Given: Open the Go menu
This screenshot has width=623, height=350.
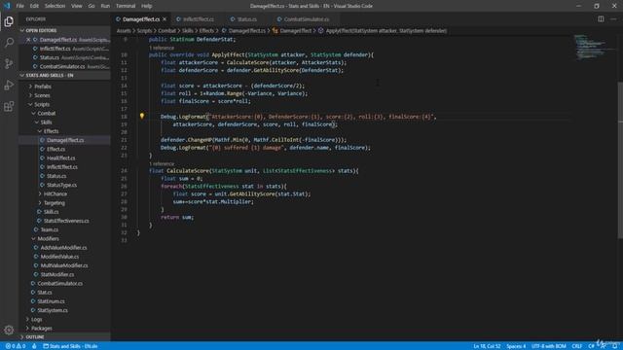Looking at the screenshot, I should (x=92, y=6).
